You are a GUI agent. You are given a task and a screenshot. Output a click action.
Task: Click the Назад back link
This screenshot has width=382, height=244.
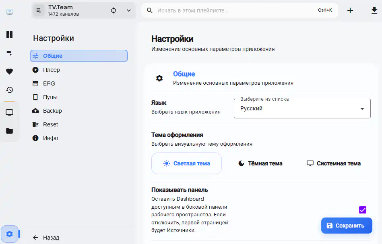point(46,238)
